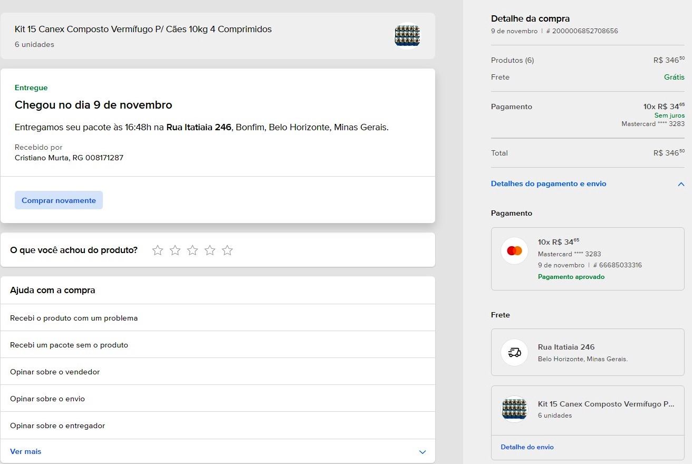Viewport: 692px width, 464px height.
Task: Select Recebi um pacote sem o produto
Action: 218,345
